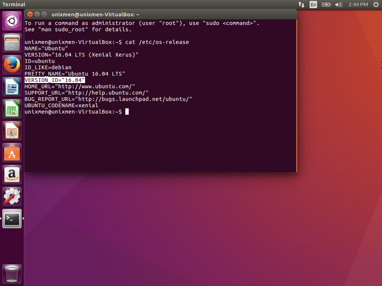The height and width of the screenshot is (286, 382).
Task: Click the BUG_REPORT_URL launchpad line
Action: click(x=109, y=99)
